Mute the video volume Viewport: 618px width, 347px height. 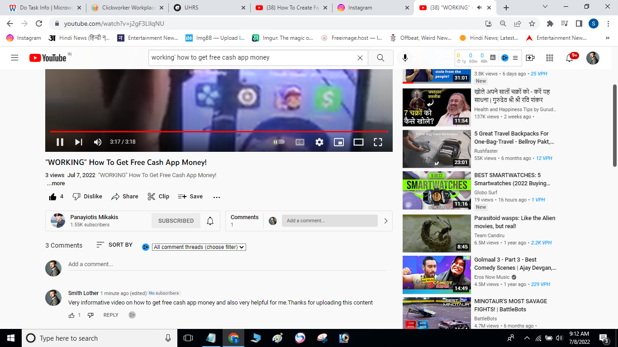[x=98, y=142]
